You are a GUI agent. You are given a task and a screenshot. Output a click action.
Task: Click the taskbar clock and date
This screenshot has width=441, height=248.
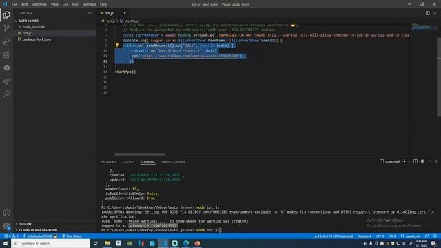pyautogui.click(x=421, y=243)
